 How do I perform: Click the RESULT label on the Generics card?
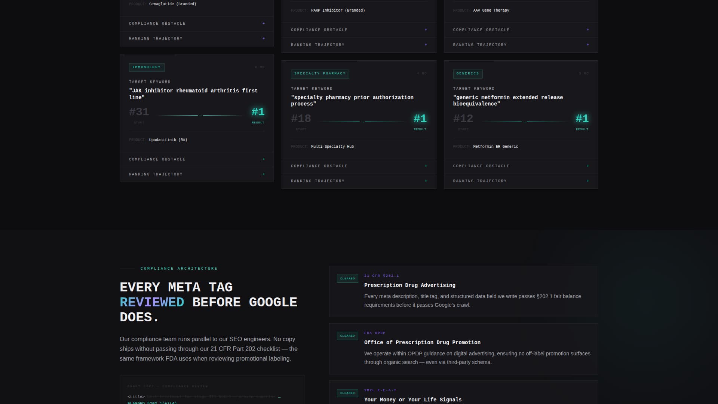pyautogui.click(x=582, y=129)
